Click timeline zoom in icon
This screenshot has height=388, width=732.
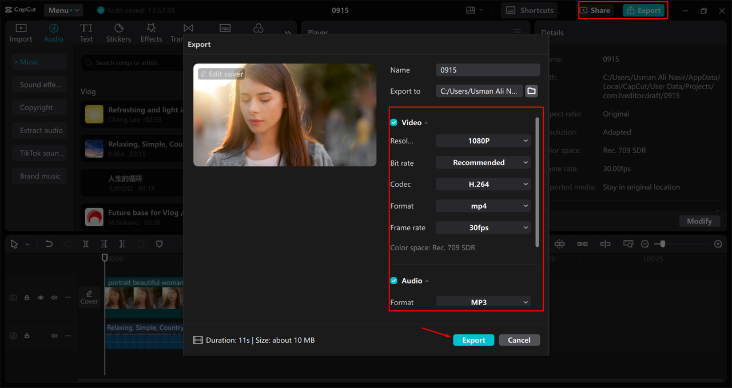718,244
